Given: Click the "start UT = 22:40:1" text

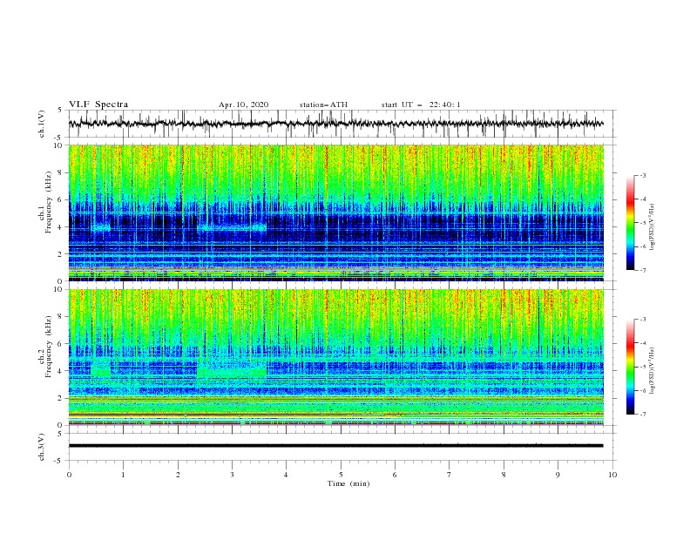Looking at the screenshot, I should point(421,105).
